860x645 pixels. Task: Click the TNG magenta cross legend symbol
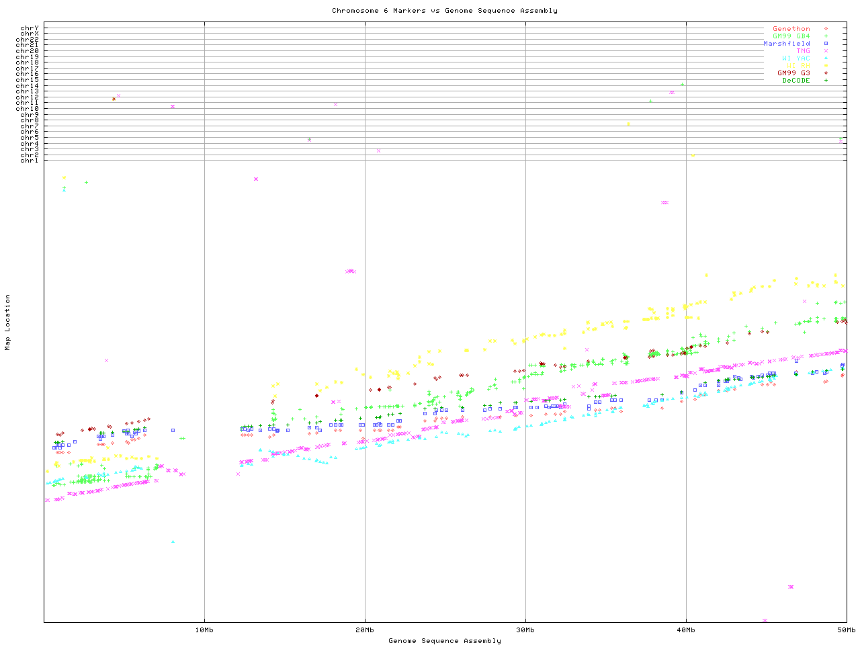click(826, 51)
